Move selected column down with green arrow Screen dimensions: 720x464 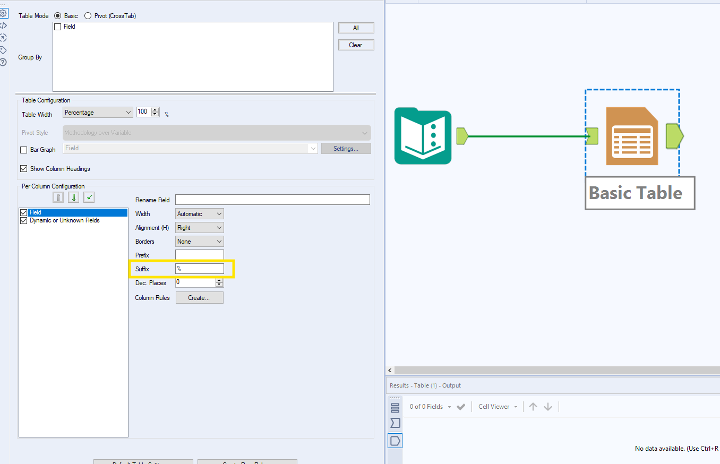pyautogui.click(x=73, y=197)
